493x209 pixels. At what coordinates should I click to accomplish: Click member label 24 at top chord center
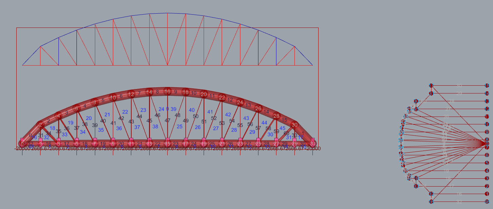(161, 109)
